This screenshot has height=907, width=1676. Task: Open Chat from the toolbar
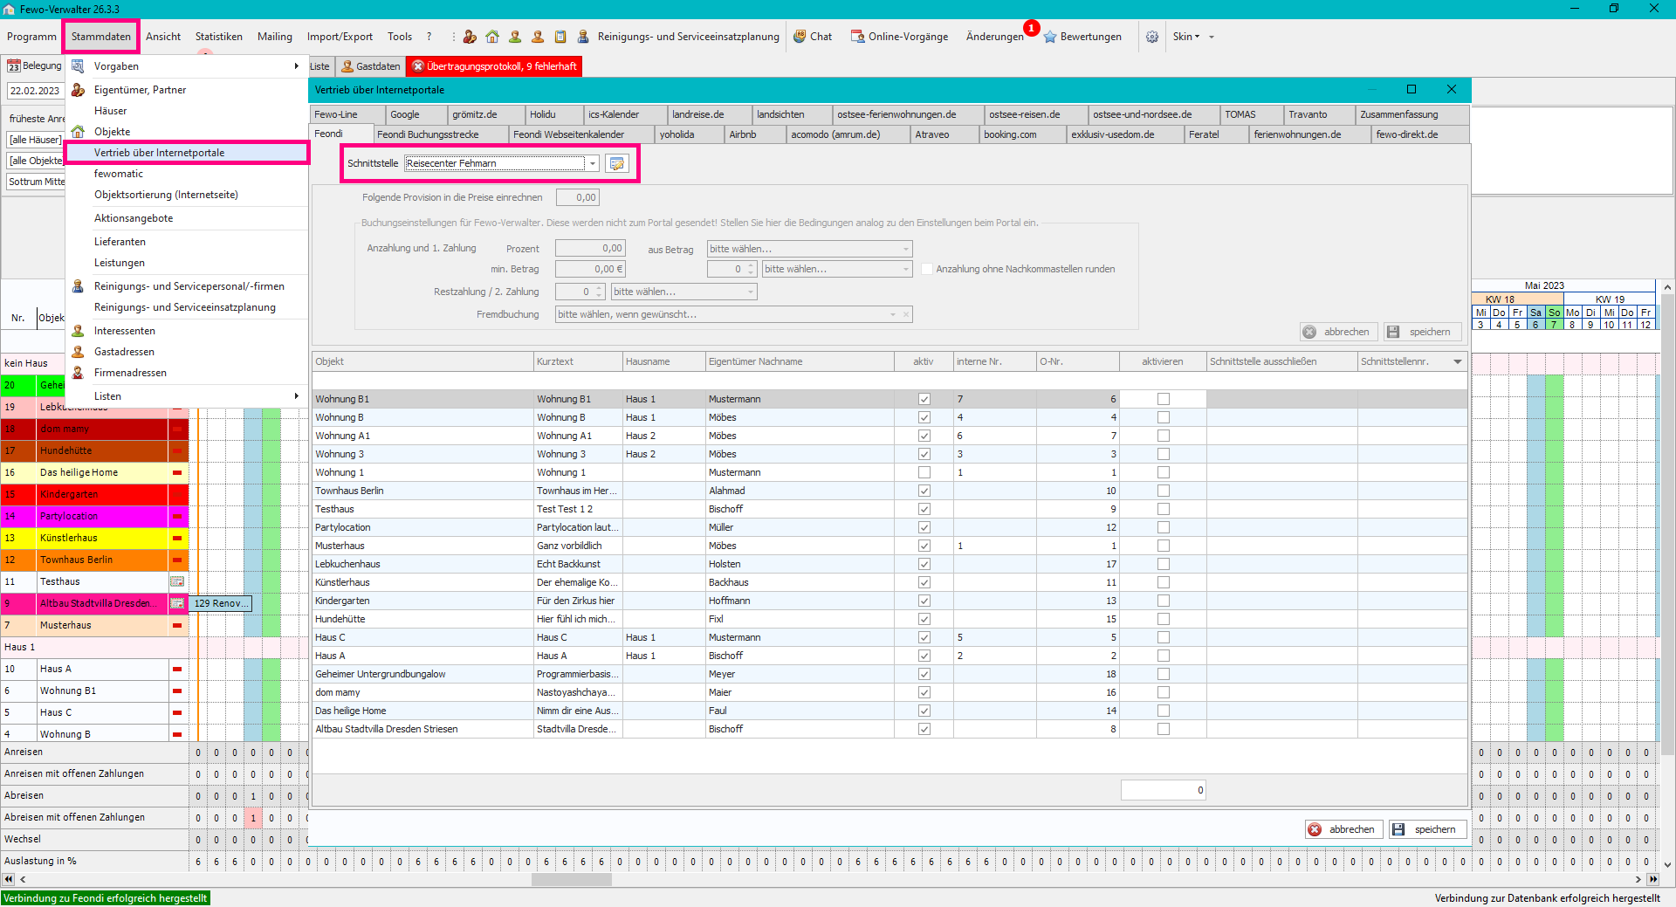[x=812, y=37]
